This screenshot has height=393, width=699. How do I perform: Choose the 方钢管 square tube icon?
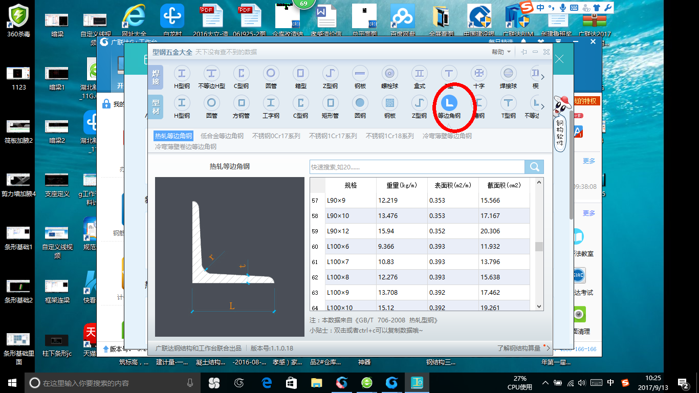point(241,103)
